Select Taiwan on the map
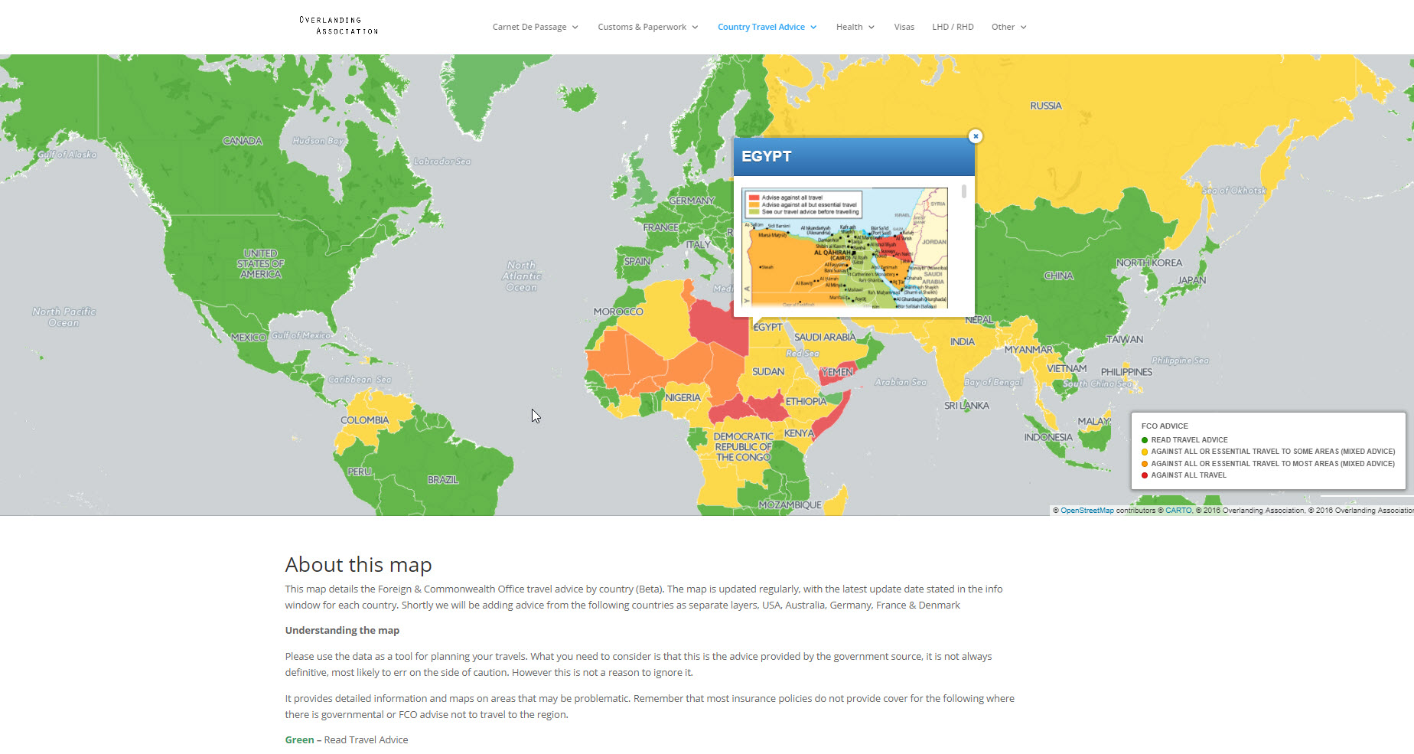 coord(1125,339)
